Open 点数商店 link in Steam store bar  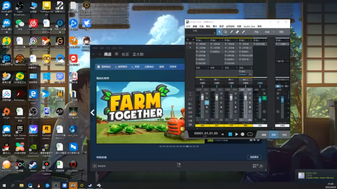149,67
